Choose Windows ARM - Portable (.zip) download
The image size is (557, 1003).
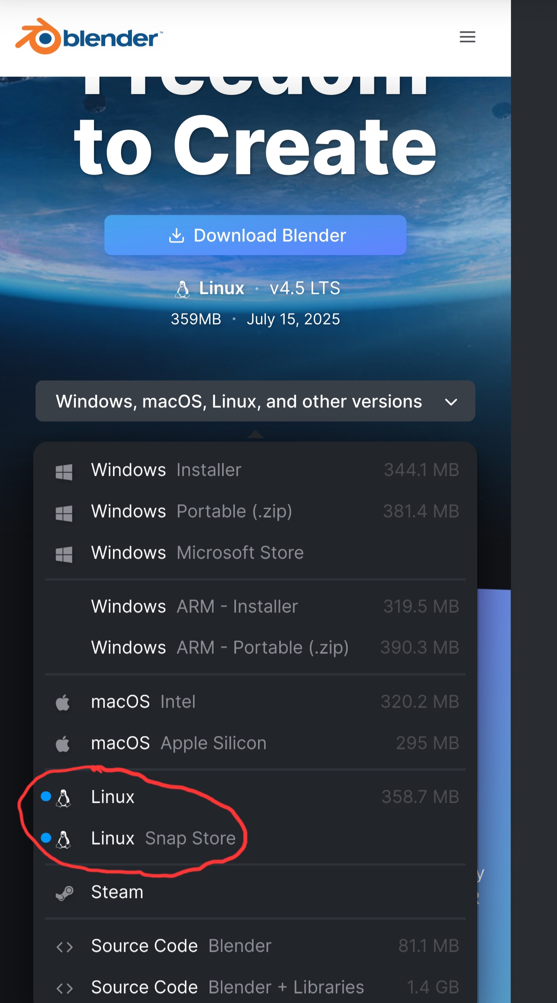coord(255,647)
